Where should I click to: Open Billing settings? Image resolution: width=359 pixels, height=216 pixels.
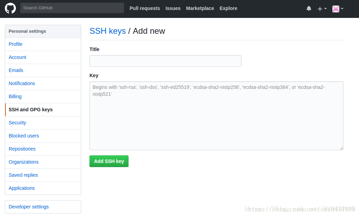43,96
